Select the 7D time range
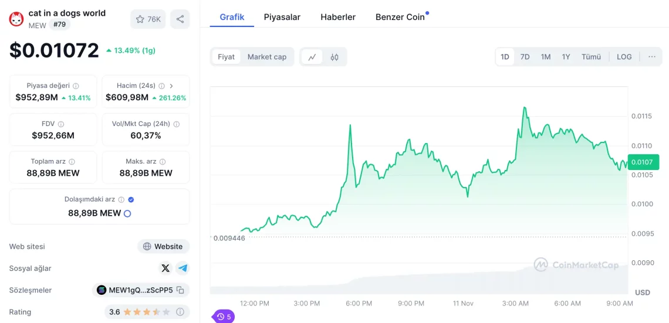 pyautogui.click(x=525, y=57)
